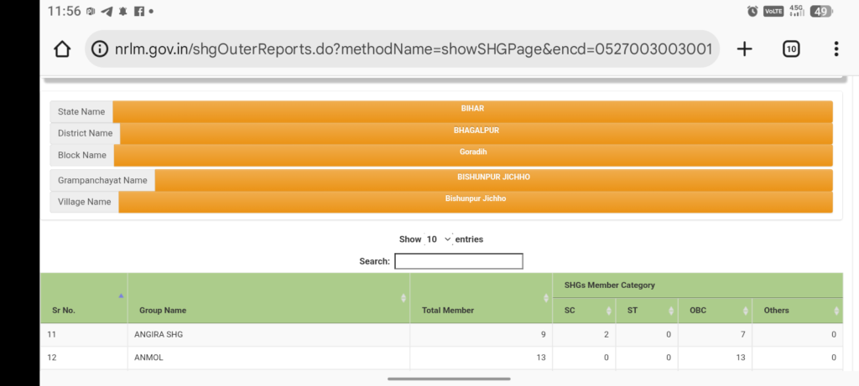Tap the URL address bar
Viewport: 859px width, 386px height.
(403, 49)
